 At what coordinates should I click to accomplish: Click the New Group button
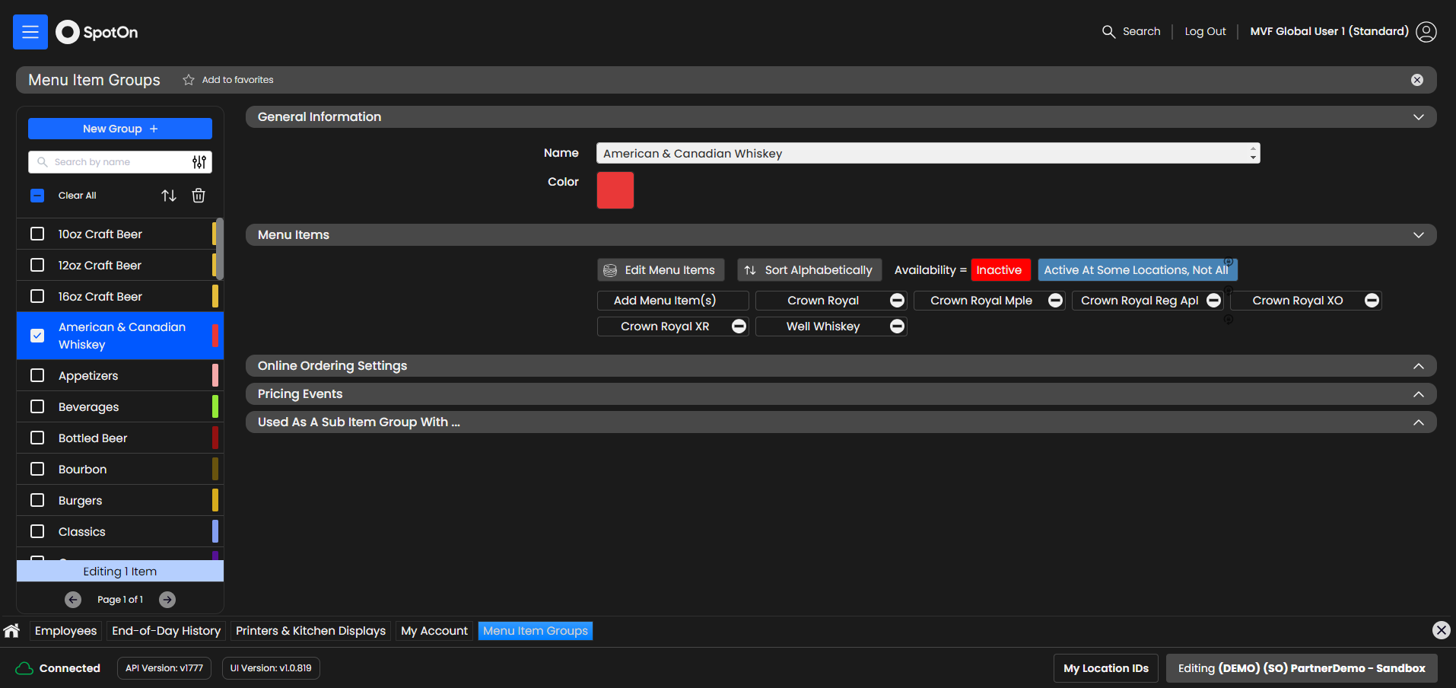pyautogui.click(x=120, y=129)
